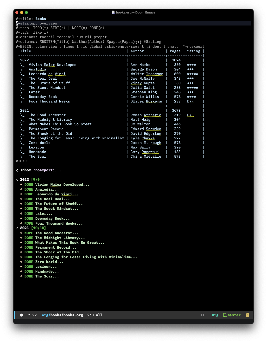Click the master branch name in modeline
This screenshot has width=267, height=342.
click(234, 315)
